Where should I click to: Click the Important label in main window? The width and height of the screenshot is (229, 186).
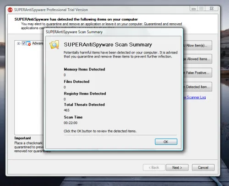(22, 138)
